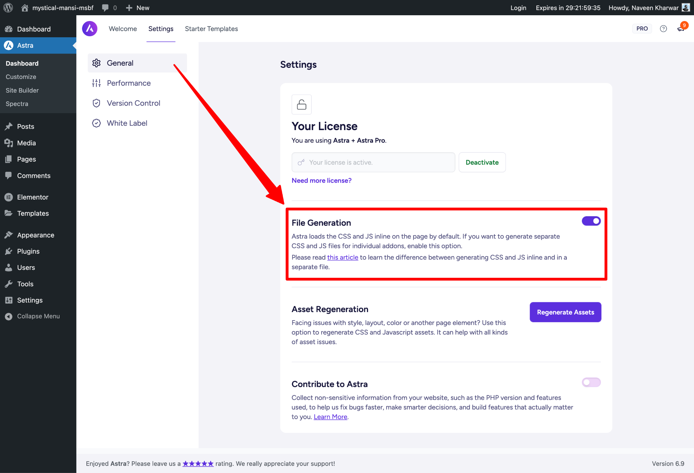Screen dimensions: 694x473
Task: Open the comments bubble in admin bar
Action: coord(106,7)
